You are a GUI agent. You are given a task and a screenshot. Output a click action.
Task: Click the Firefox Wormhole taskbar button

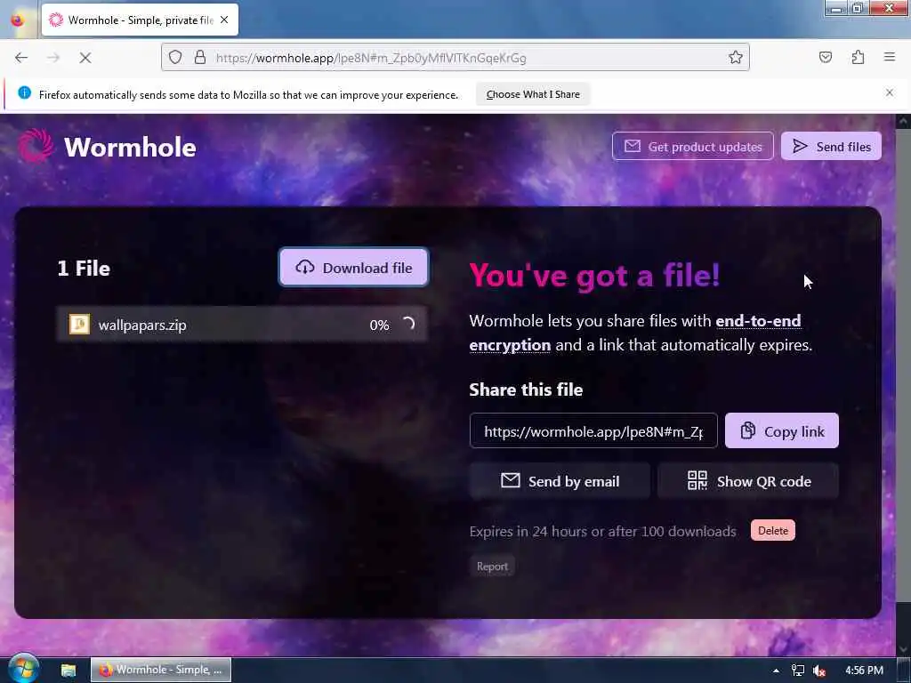[161, 670]
